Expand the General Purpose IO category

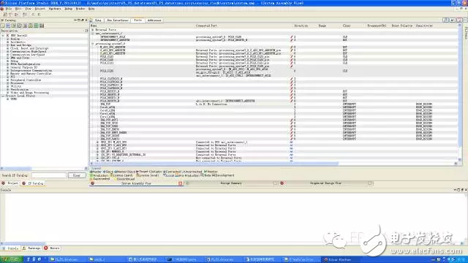(7, 67)
